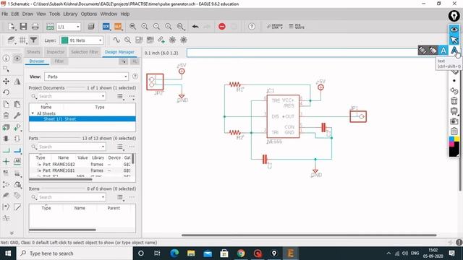
Task: Click the Text tool A icon
Action: coord(454,51)
